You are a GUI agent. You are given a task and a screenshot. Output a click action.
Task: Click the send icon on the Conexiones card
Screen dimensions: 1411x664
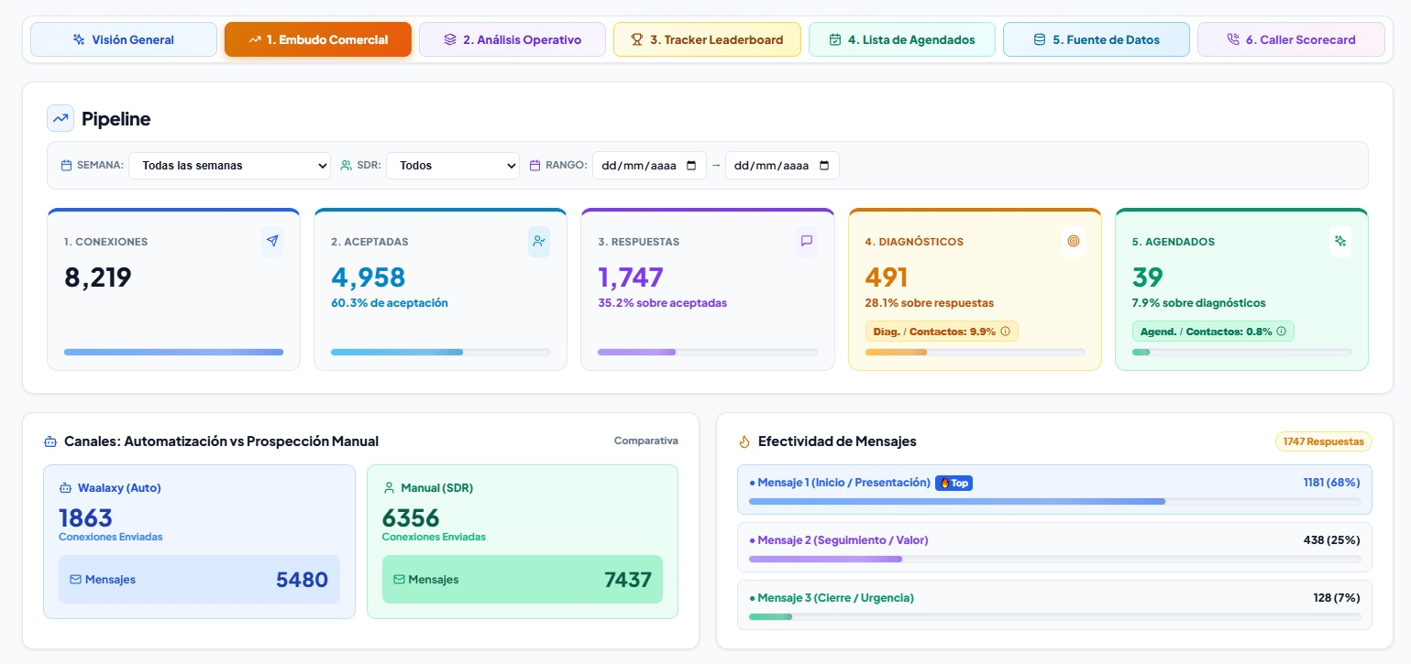[x=272, y=241]
